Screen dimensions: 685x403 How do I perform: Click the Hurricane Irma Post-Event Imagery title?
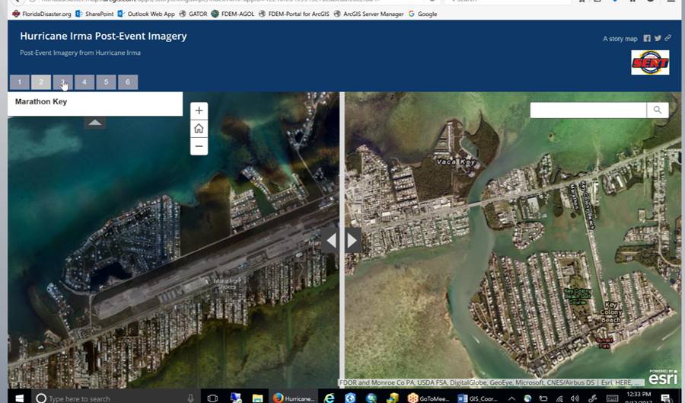104,37
